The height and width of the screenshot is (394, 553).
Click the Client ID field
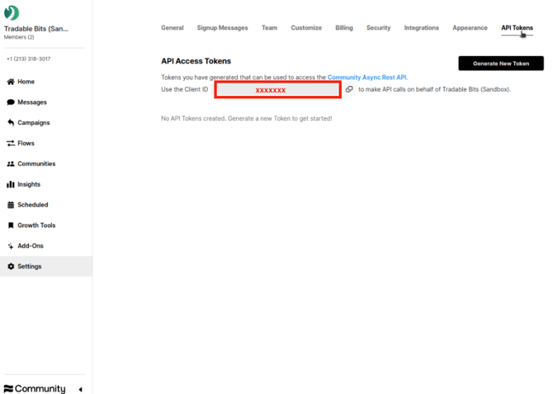tap(277, 89)
